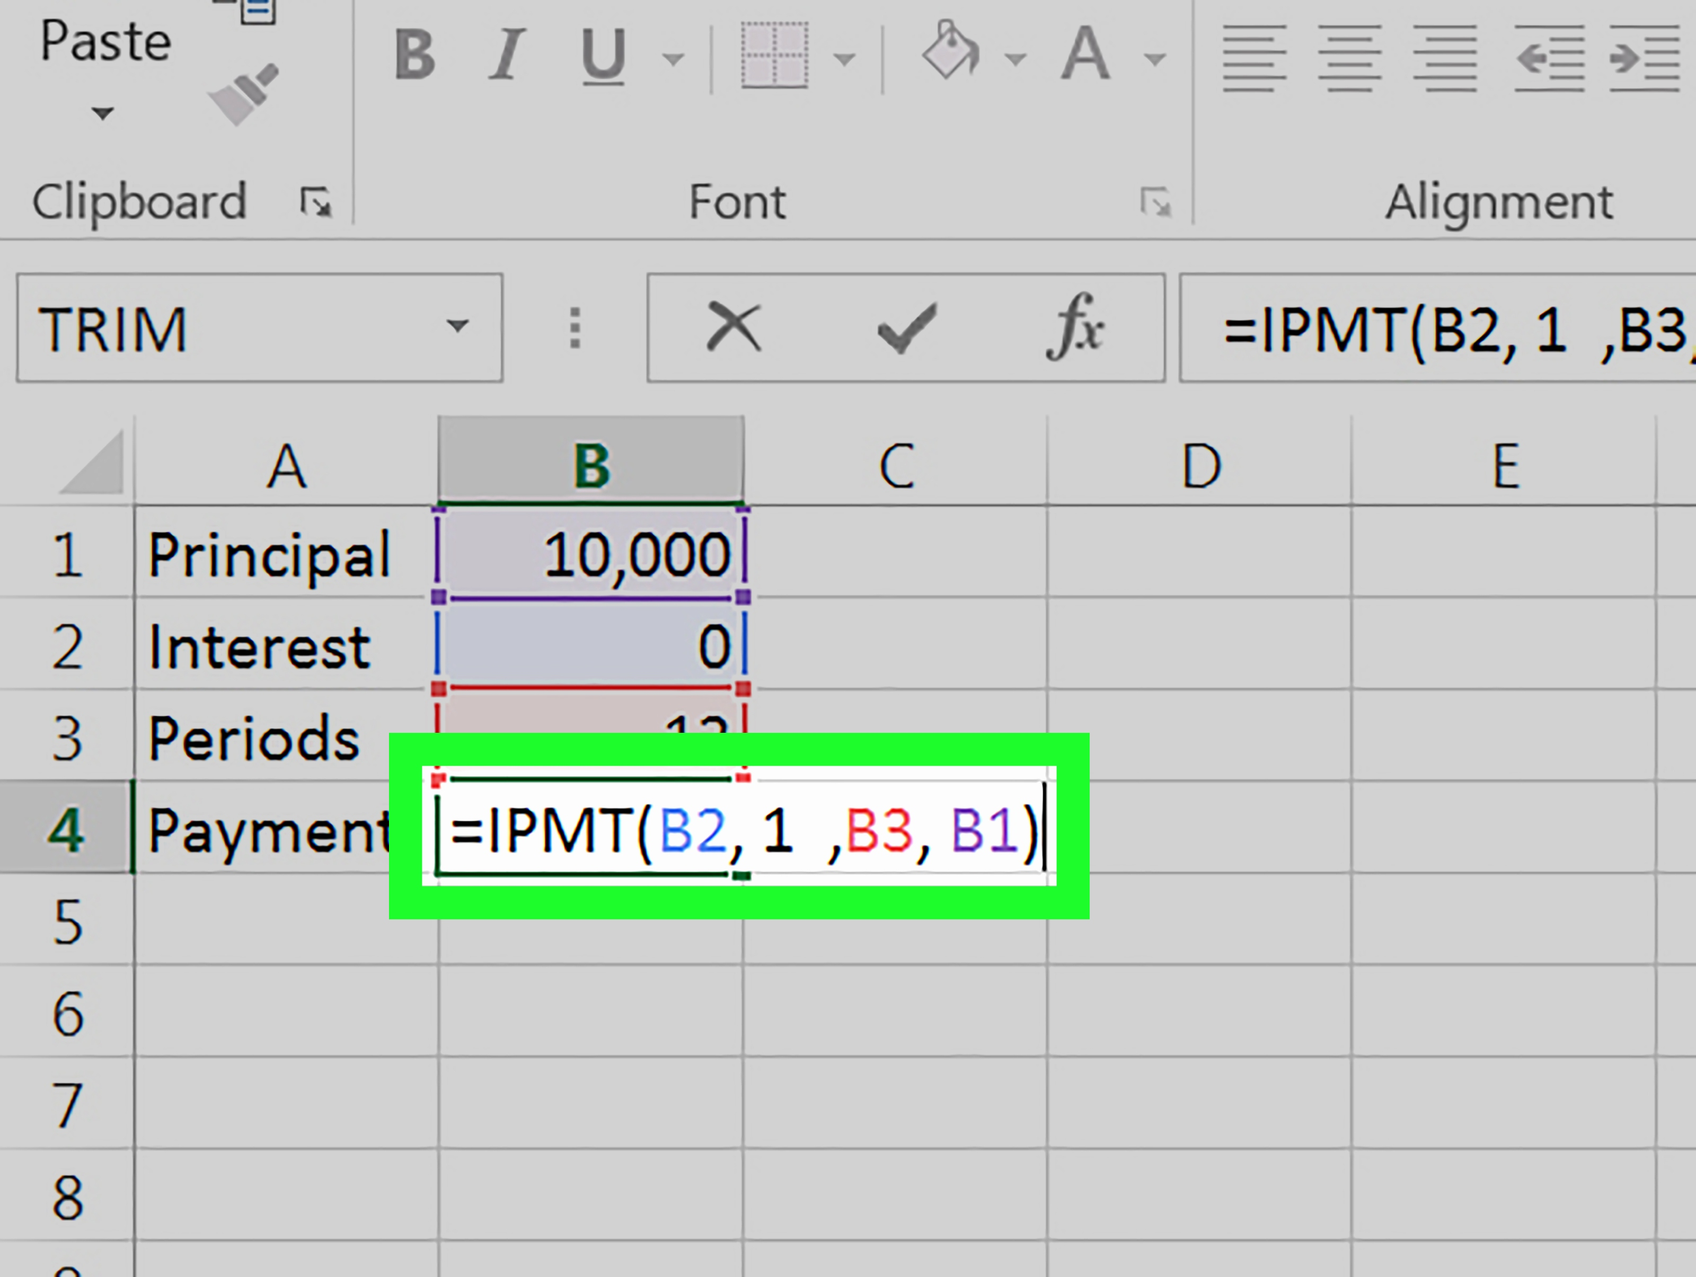Center align the text
This screenshot has width=1696, height=1277.
(1349, 58)
